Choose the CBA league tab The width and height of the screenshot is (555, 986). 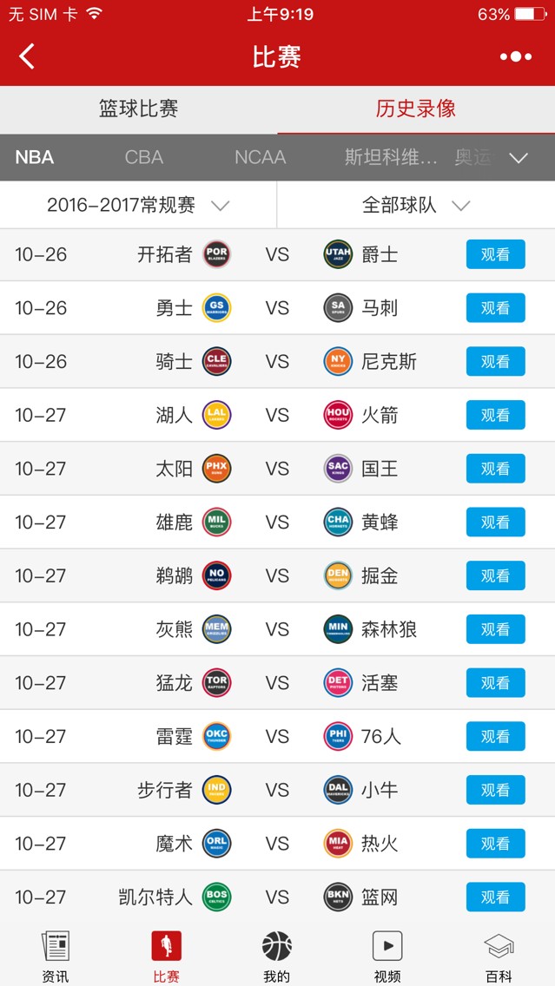pos(144,157)
